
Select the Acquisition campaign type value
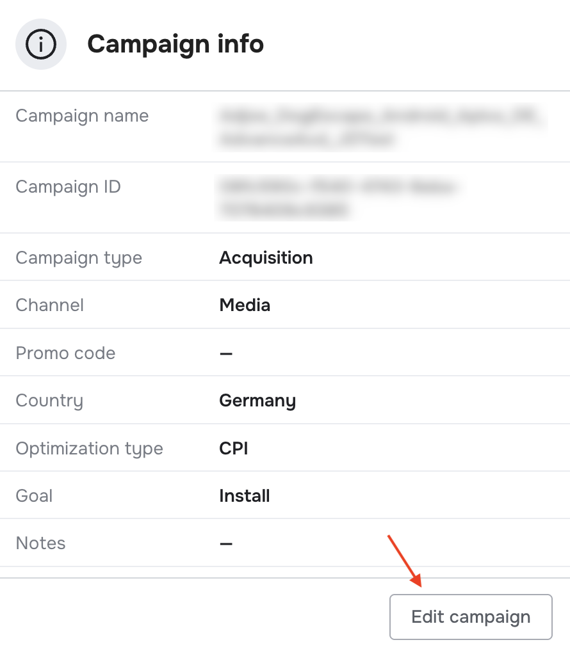click(266, 257)
